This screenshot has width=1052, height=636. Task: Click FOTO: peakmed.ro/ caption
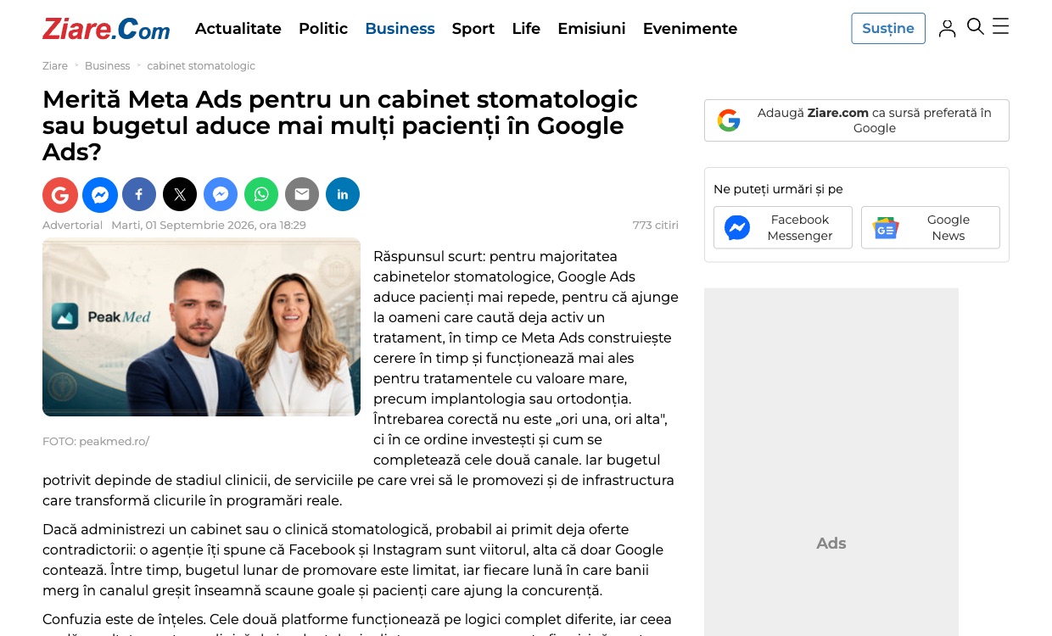tap(96, 442)
